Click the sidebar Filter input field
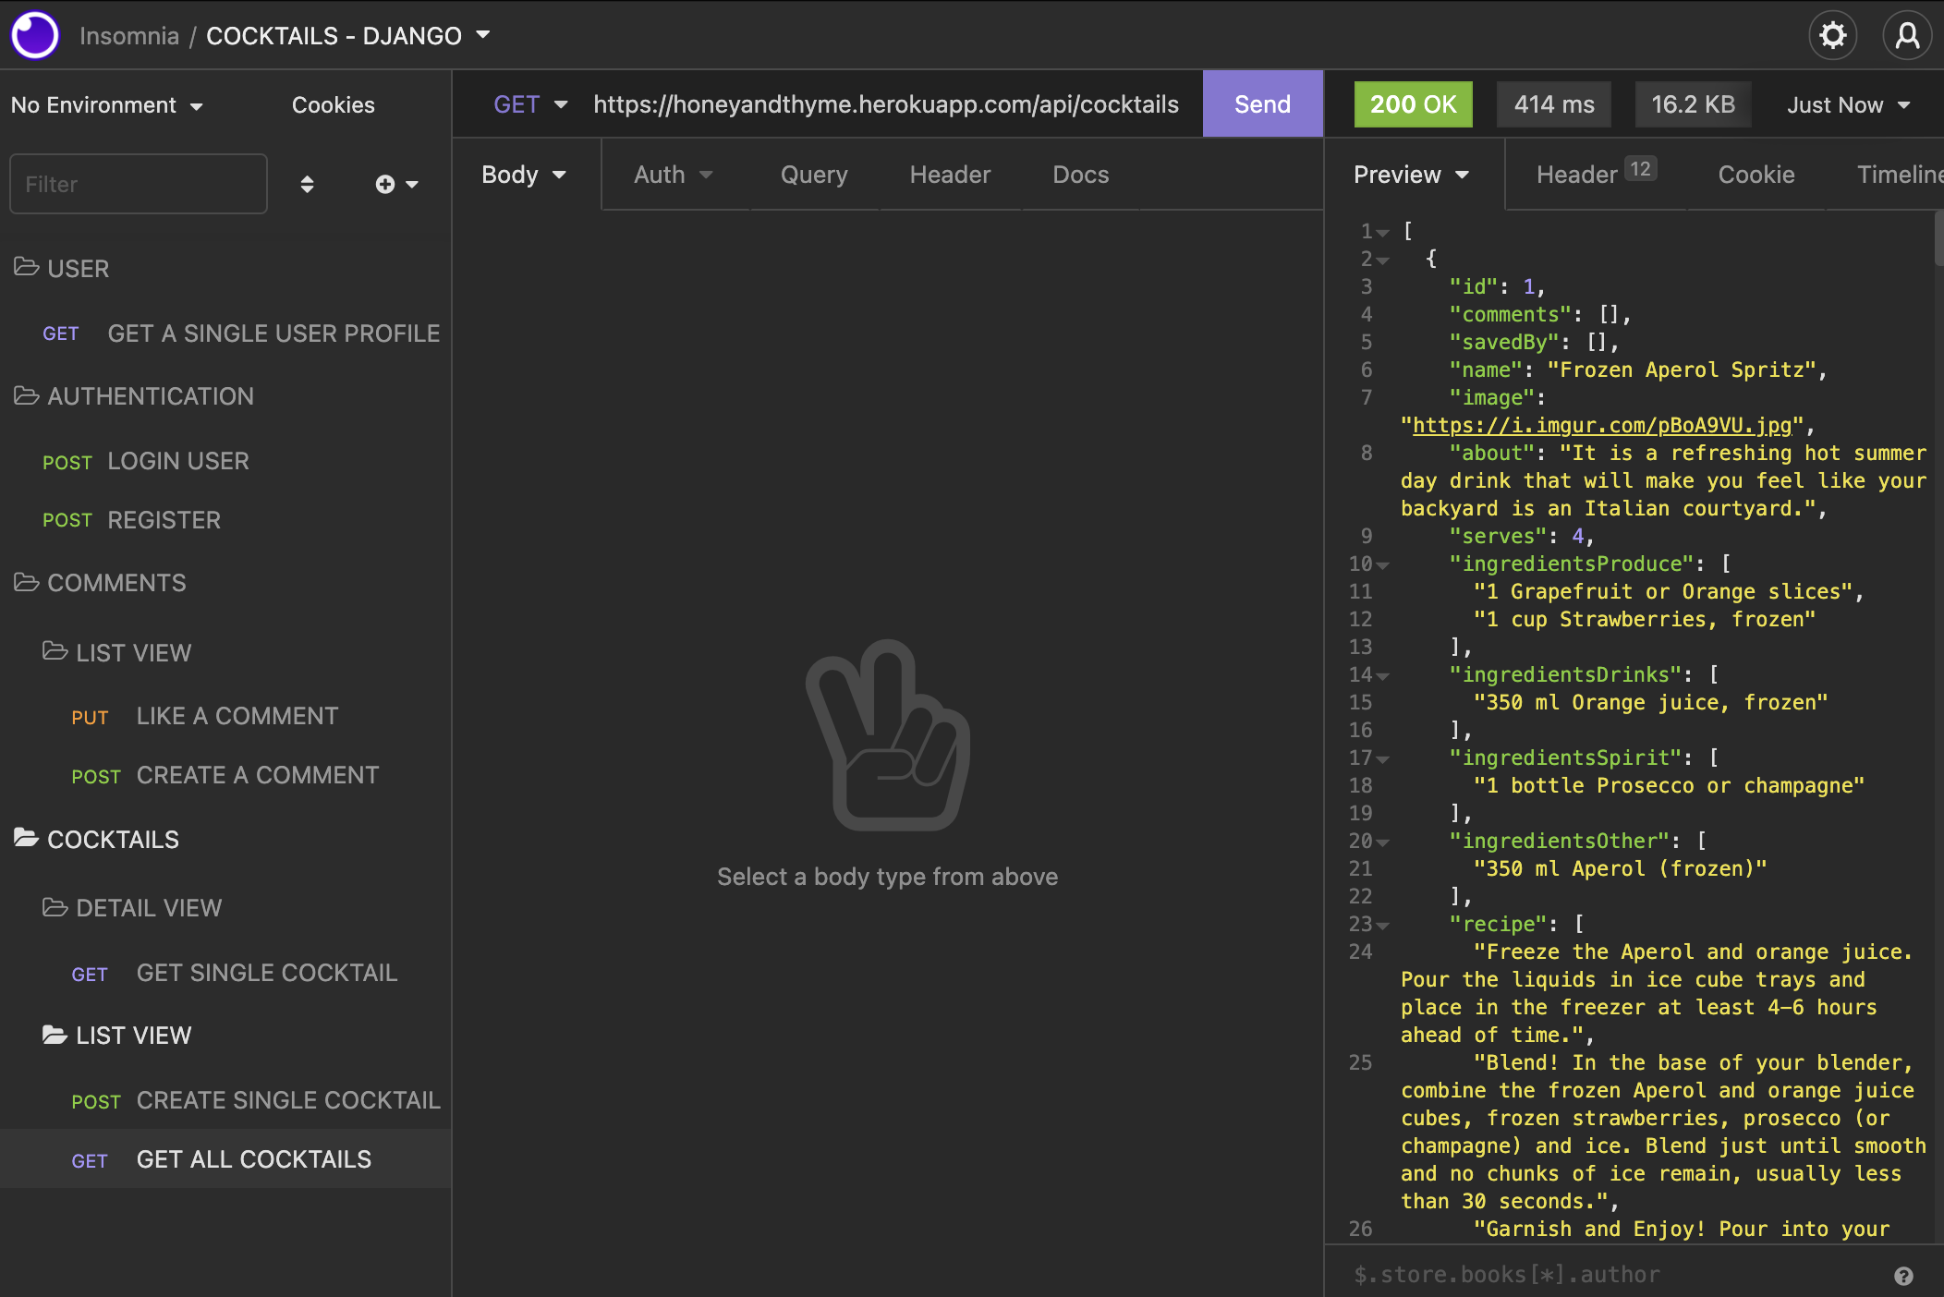Screen dimensions: 1944x1297 pyautogui.click(x=139, y=184)
